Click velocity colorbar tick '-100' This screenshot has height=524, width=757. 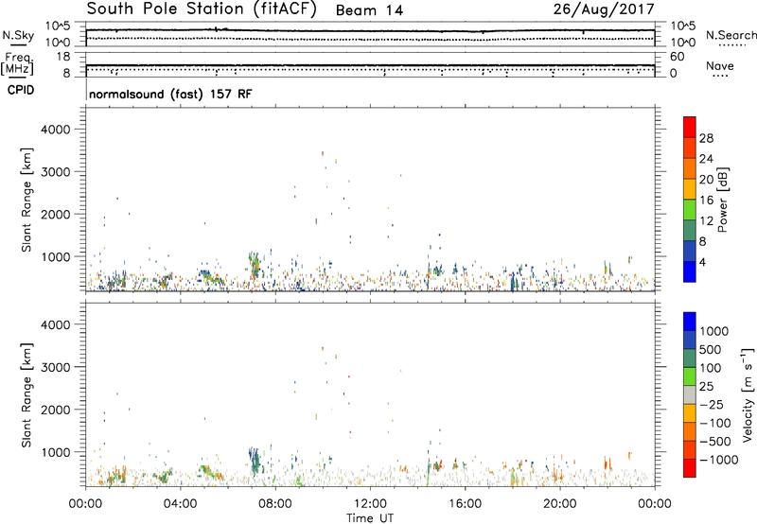[x=715, y=423]
